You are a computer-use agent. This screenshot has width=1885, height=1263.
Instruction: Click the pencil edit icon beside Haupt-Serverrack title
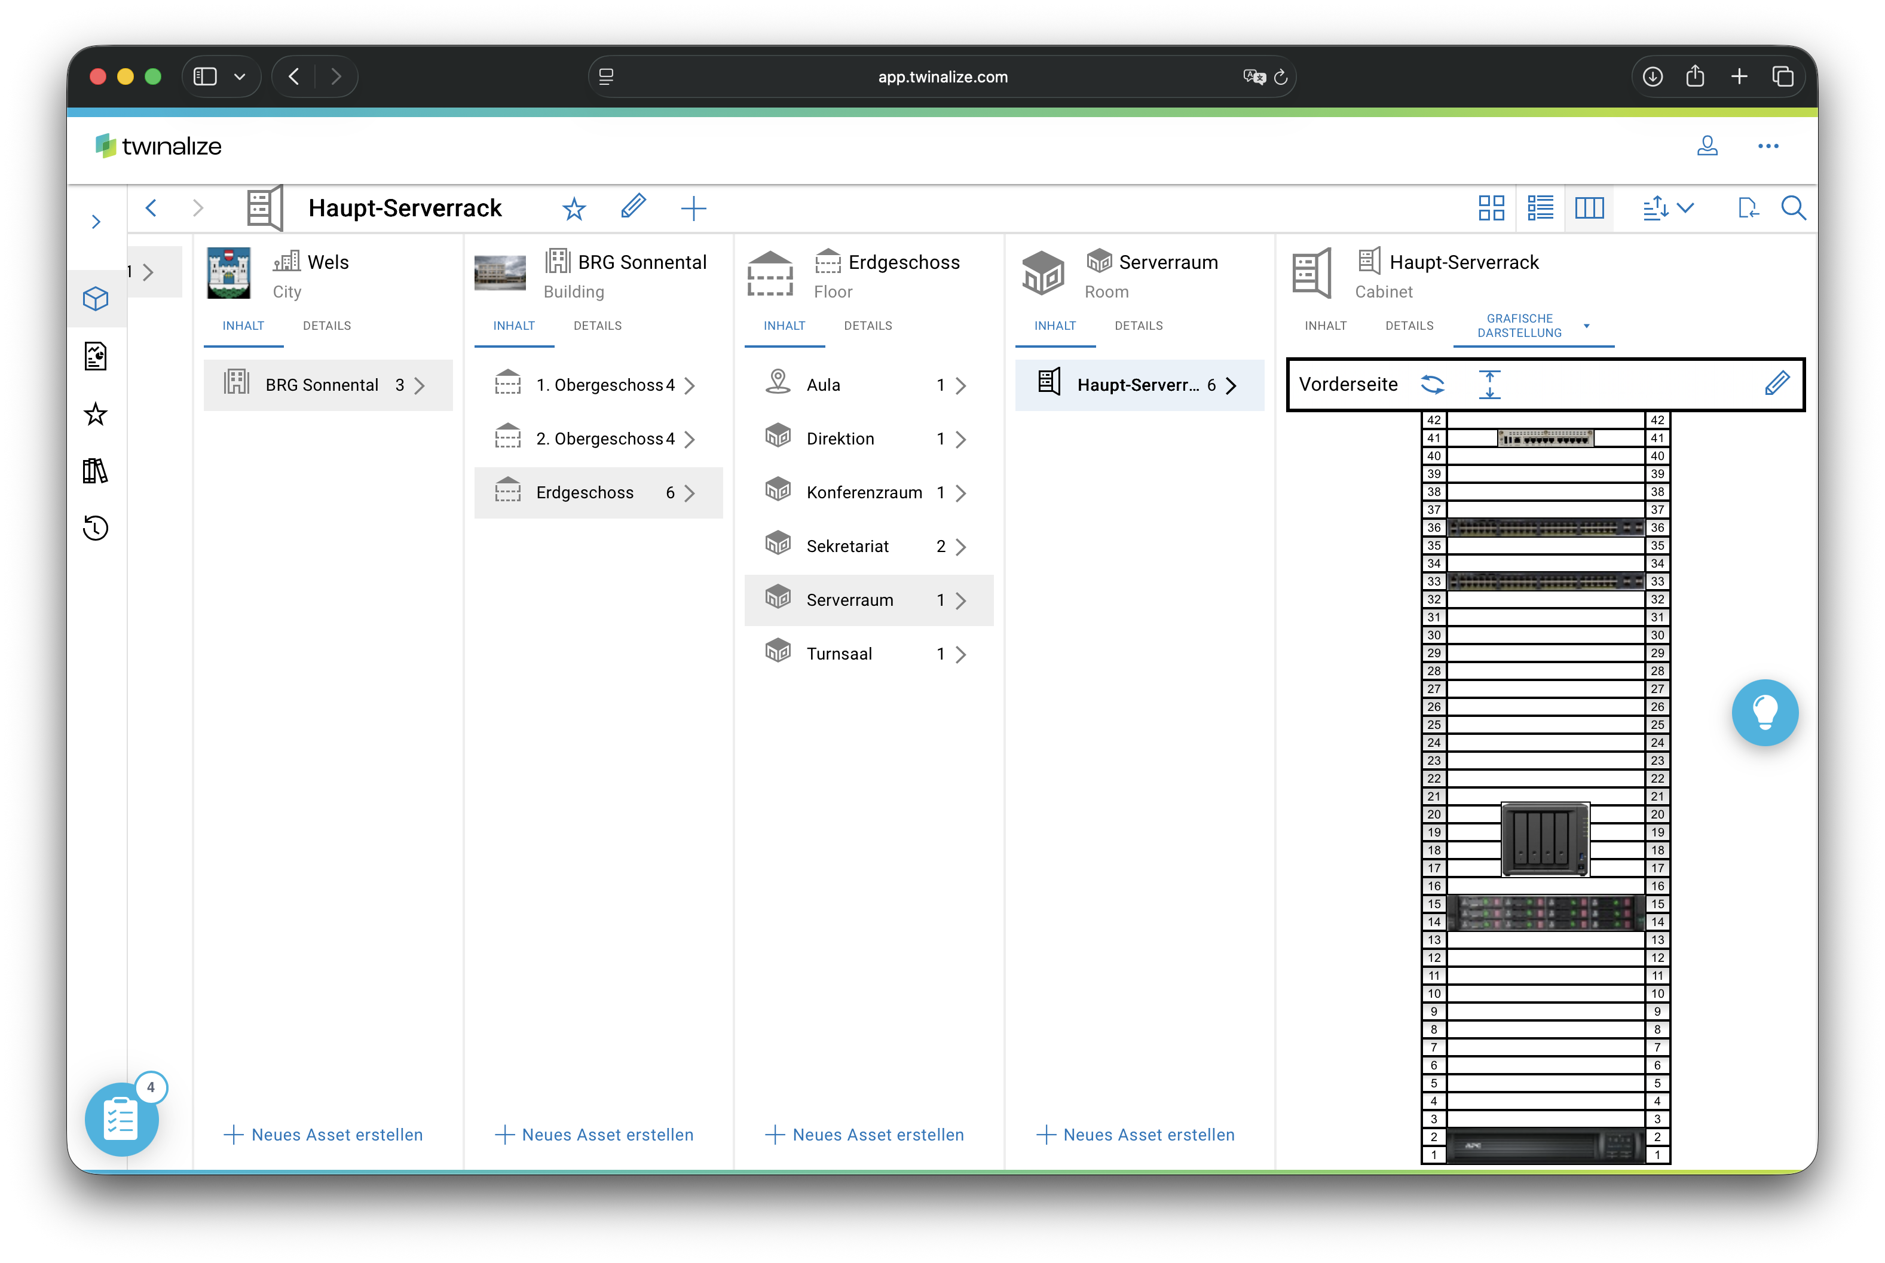point(633,207)
